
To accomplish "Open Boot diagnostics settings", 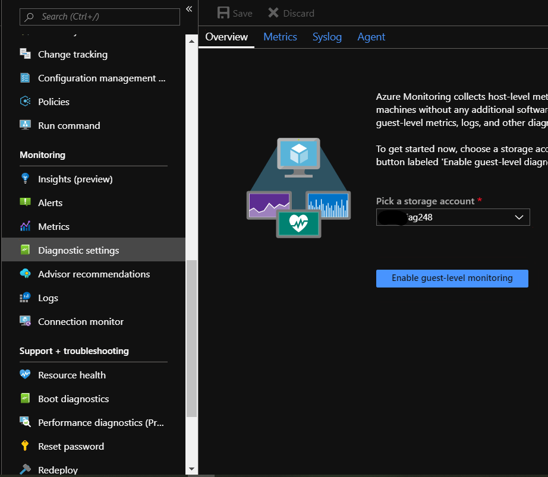I will point(72,399).
